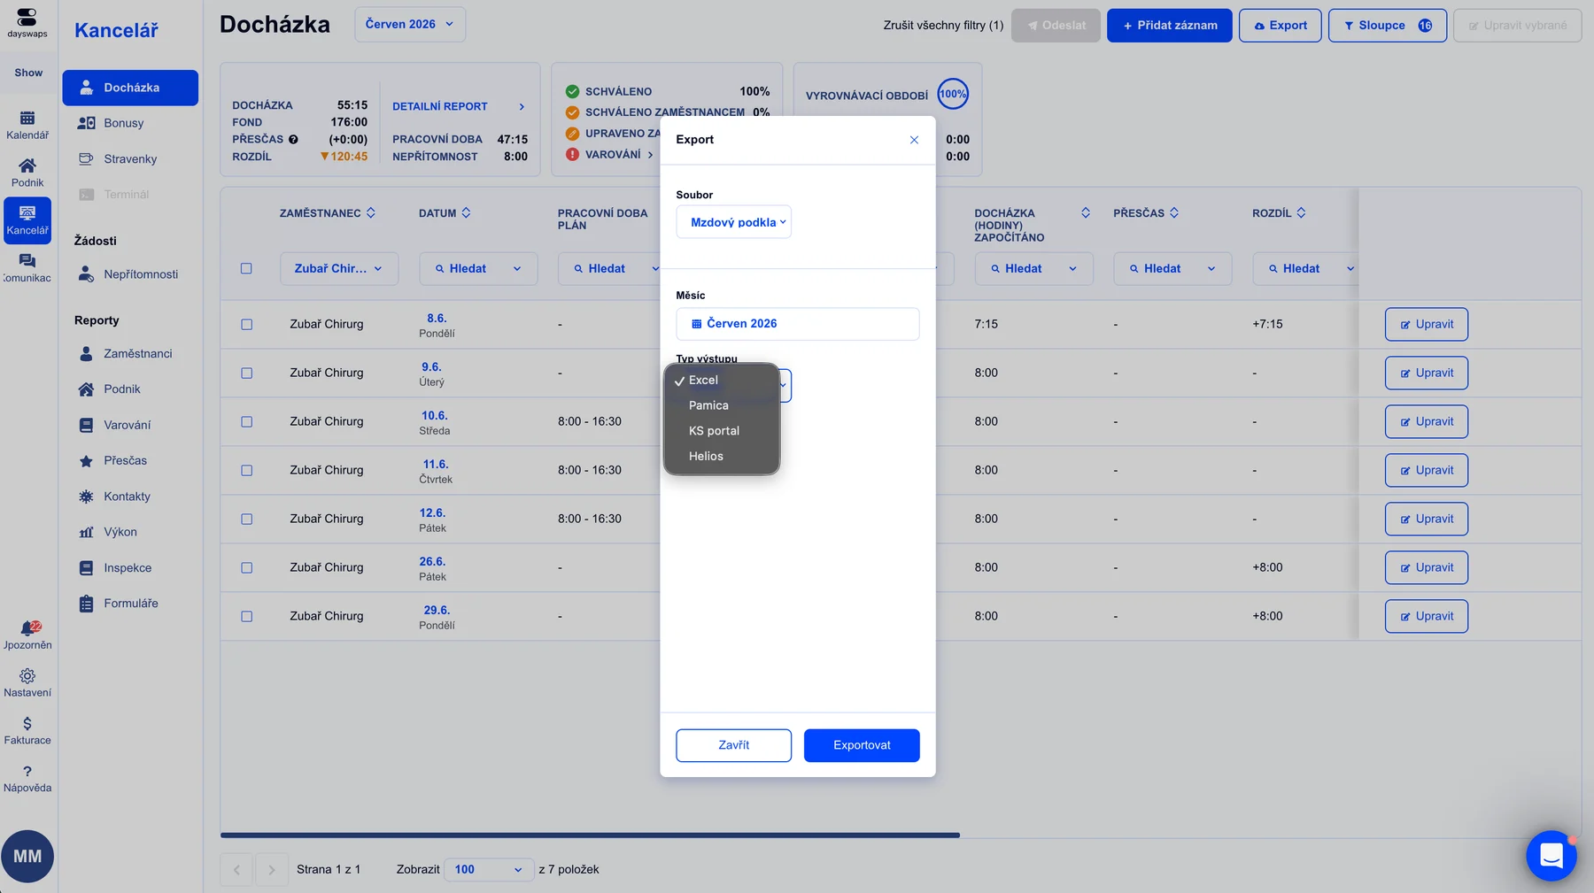This screenshot has height=893, width=1594.
Task: Select KS portal output type
Action: tap(721, 431)
